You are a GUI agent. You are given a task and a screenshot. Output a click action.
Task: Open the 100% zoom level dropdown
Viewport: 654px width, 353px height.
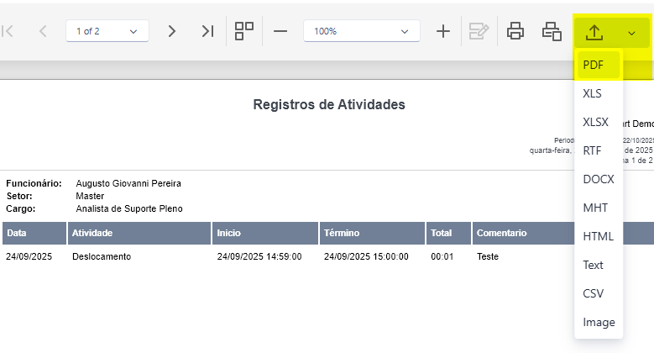point(362,31)
